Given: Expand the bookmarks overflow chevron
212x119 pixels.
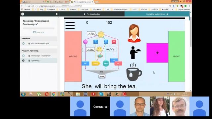Looking at the screenshot, I should coord(172,10).
